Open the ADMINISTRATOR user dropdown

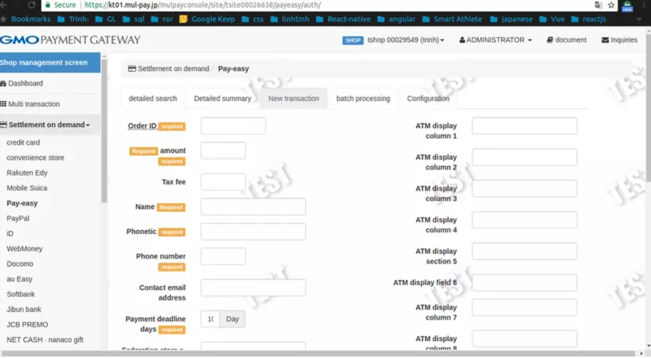pos(495,40)
